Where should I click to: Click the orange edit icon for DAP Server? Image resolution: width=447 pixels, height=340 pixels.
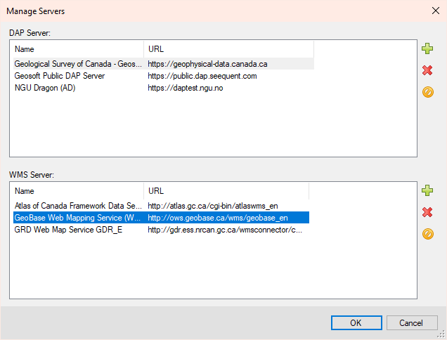point(427,92)
